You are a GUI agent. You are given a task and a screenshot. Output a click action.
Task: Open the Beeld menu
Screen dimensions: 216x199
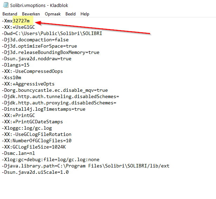coord(70,14)
